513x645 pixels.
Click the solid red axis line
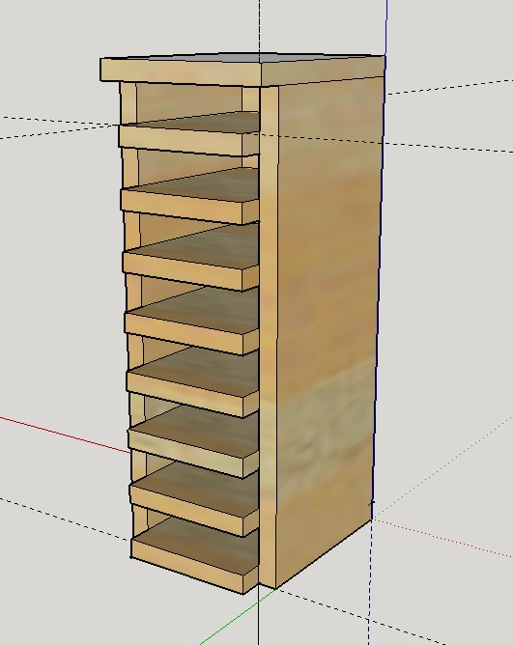pyautogui.click(x=65, y=435)
